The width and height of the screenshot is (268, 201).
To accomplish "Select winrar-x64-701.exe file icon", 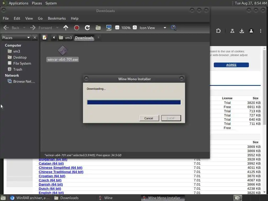I will coord(63,51).
